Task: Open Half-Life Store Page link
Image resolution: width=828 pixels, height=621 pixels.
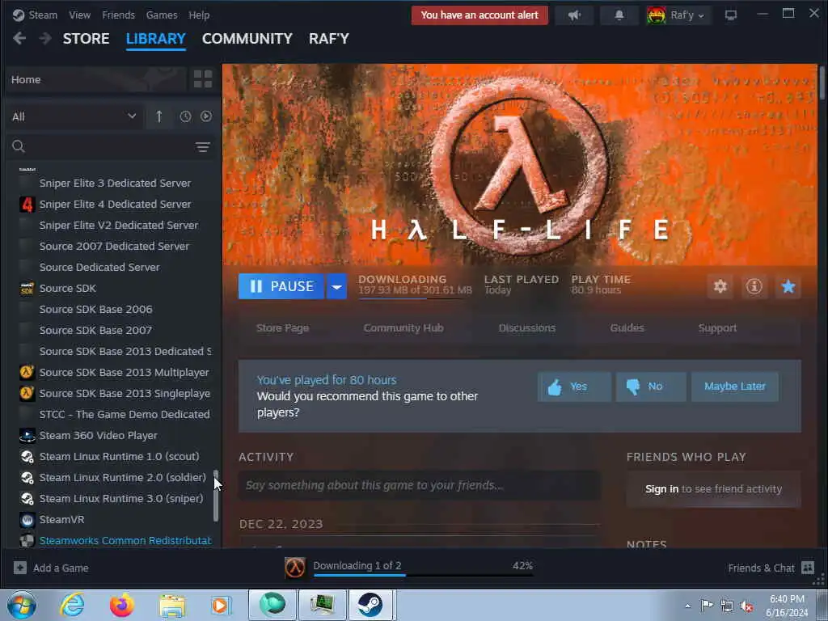Action: [x=282, y=328]
